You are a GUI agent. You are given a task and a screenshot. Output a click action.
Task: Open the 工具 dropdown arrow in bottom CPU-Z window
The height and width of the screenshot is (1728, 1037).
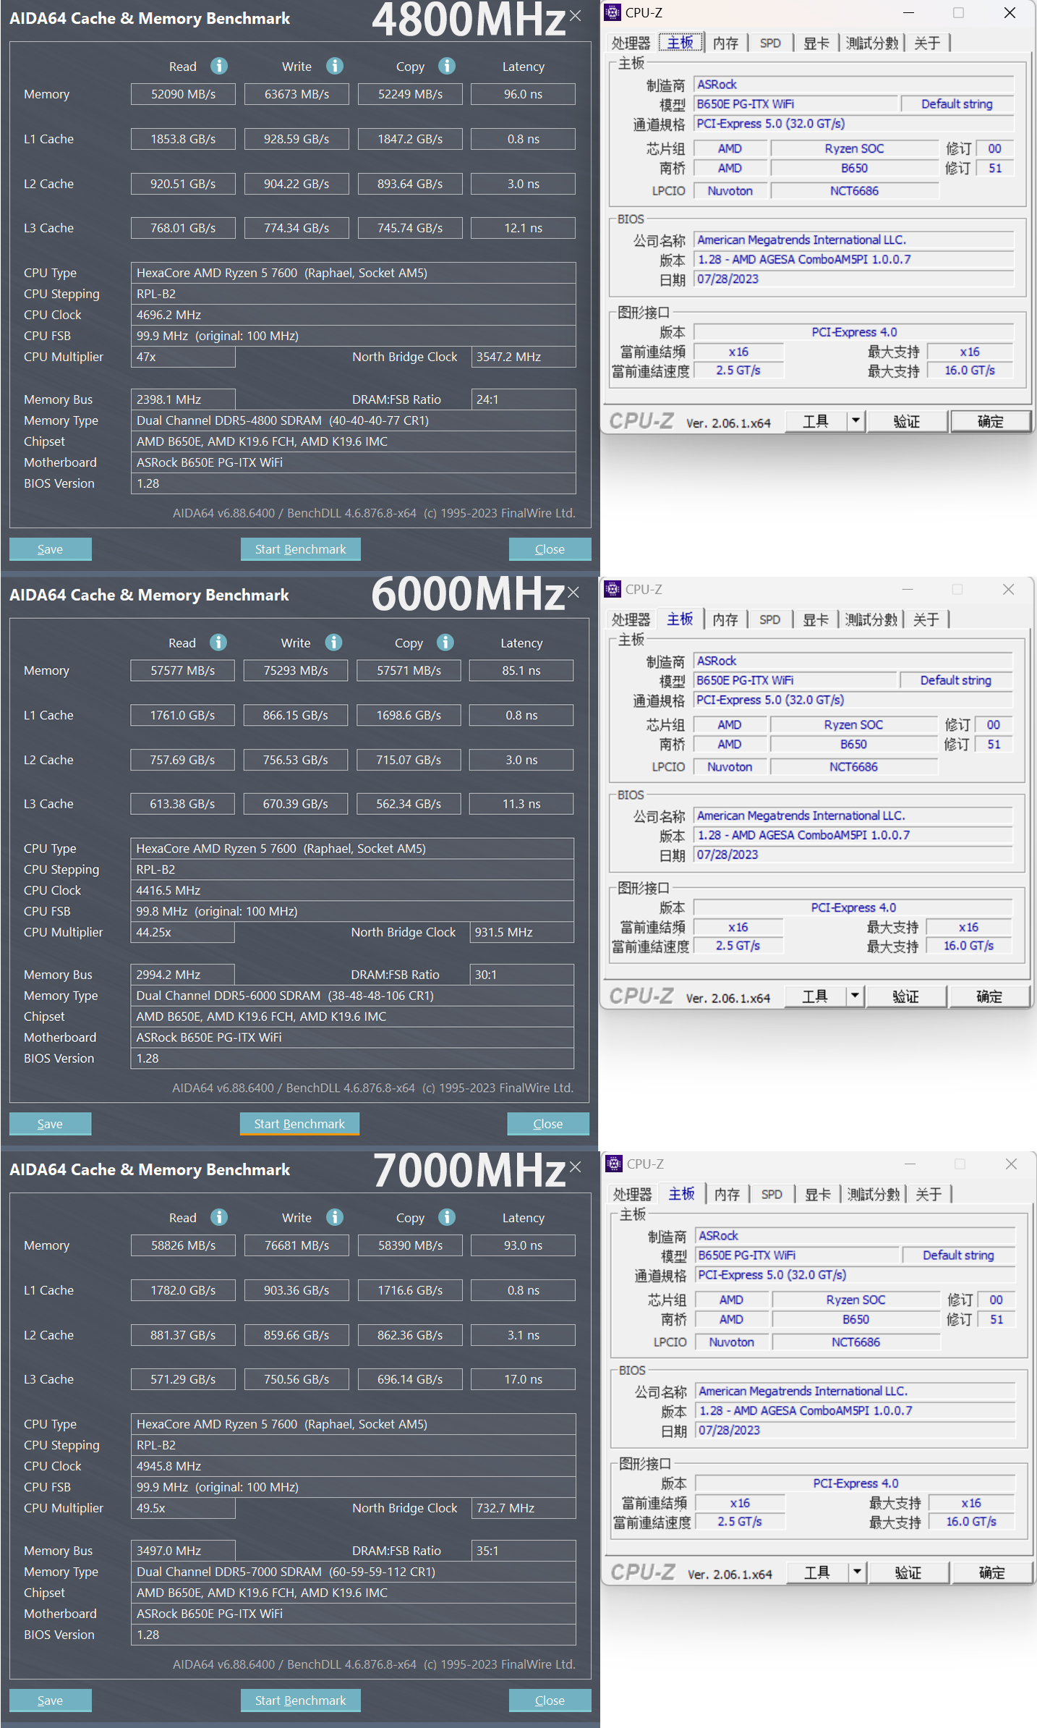coord(857,1572)
